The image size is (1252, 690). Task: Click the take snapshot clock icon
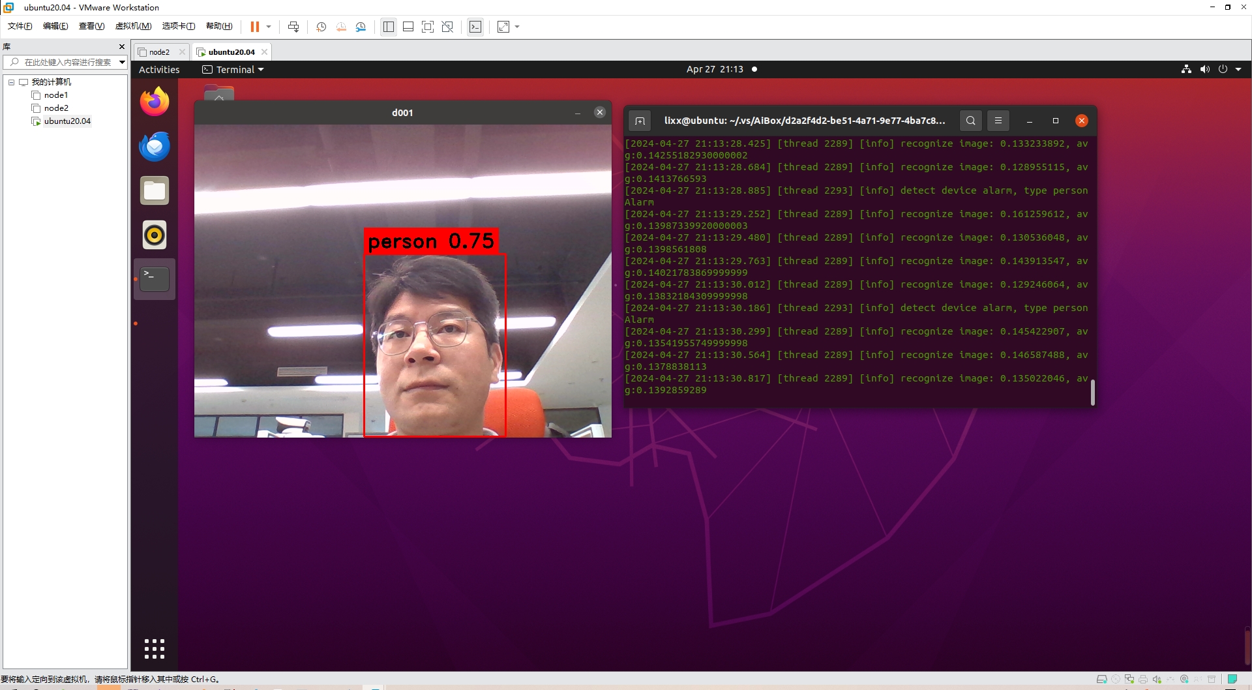pyautogui.click(x=321, y=27)
